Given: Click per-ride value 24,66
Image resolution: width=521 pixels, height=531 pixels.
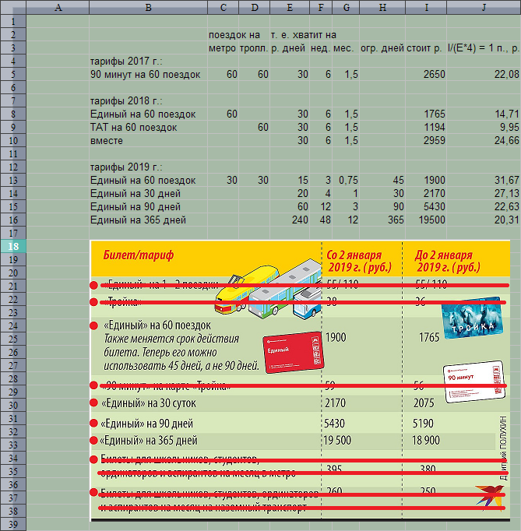Looking at the screenshot, I should click(x=484, y=141).
